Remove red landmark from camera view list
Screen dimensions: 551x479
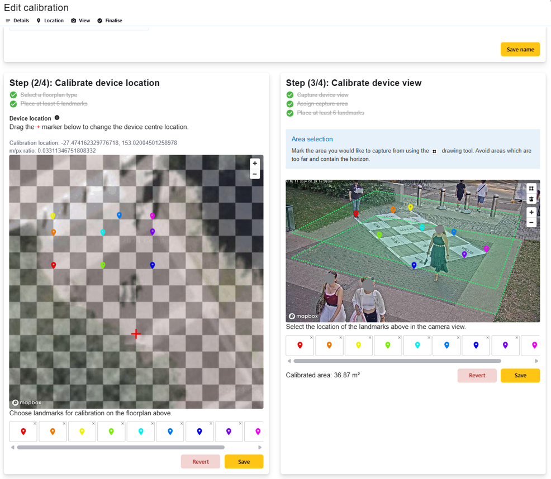(x=311, y=337)
